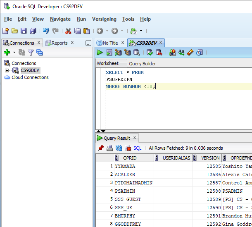252x227 pixels.
Task: Switch to the Reports tab
Action: [x=59, y=43]
